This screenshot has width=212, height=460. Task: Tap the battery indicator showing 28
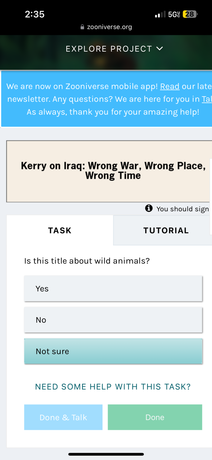pos(190,14)
